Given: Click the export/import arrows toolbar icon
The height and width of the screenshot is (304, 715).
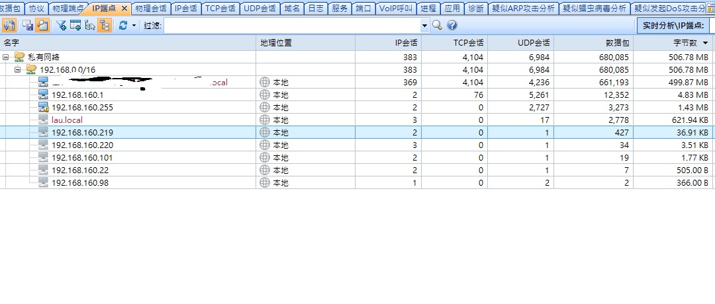Looking at the screenshot, I should [x=9, y=26].
